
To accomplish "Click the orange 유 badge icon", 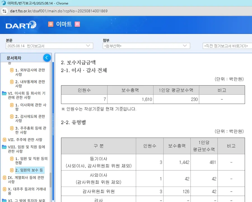I will 51,24.
